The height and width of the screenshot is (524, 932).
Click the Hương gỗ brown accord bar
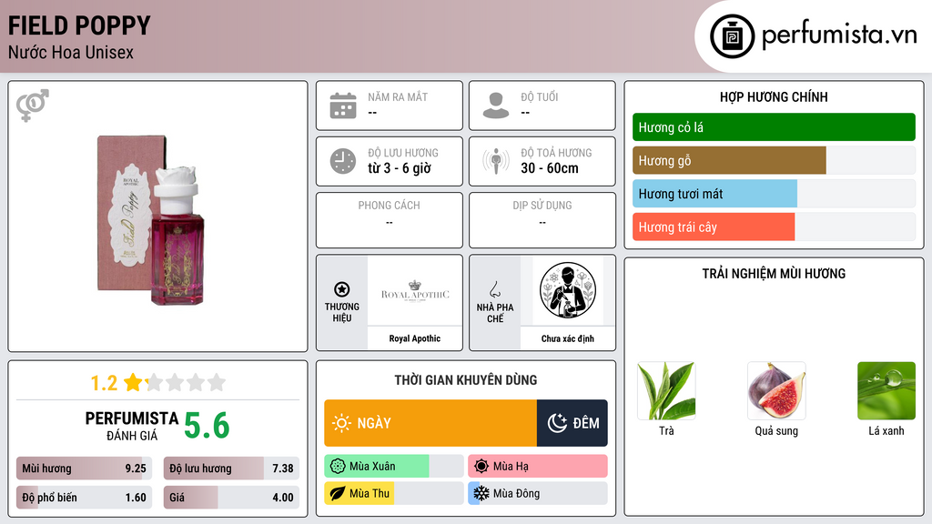tap(729, 160)
